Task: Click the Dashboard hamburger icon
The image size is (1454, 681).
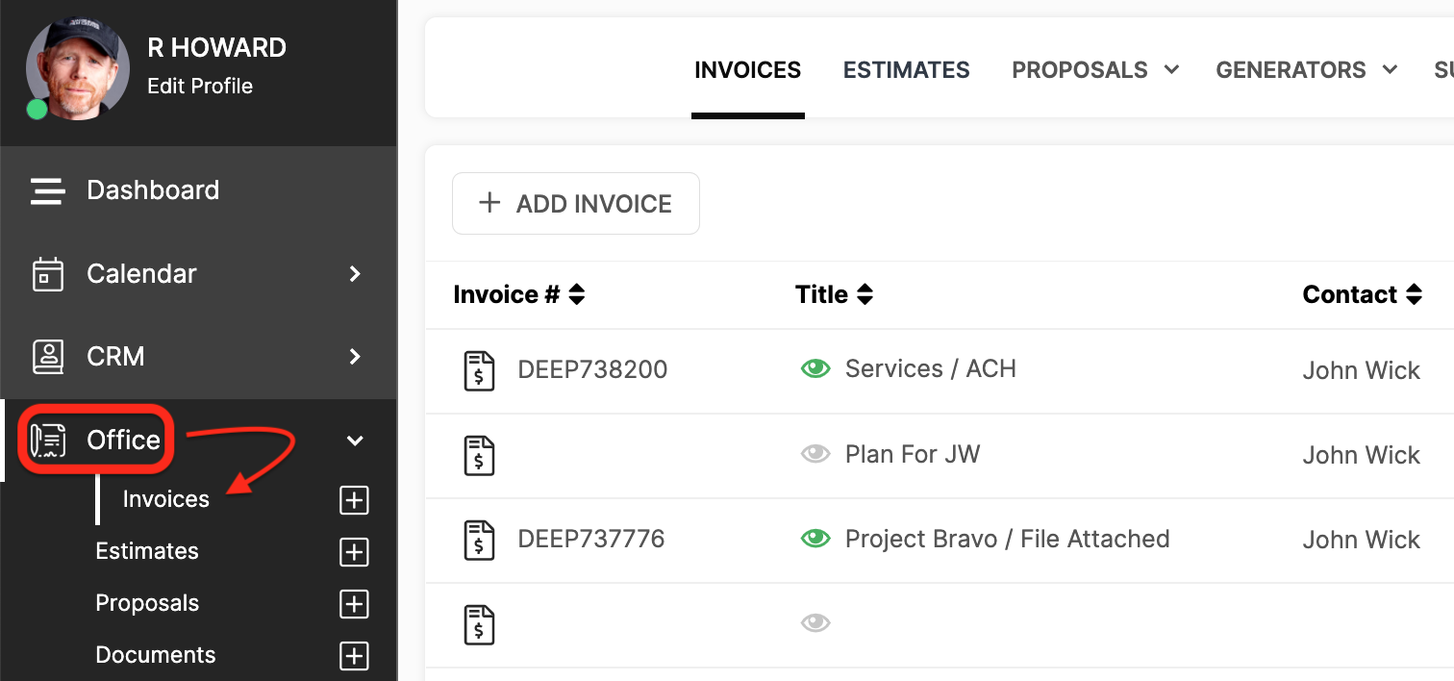Action: pyautogui.click(x=48, y=190)
